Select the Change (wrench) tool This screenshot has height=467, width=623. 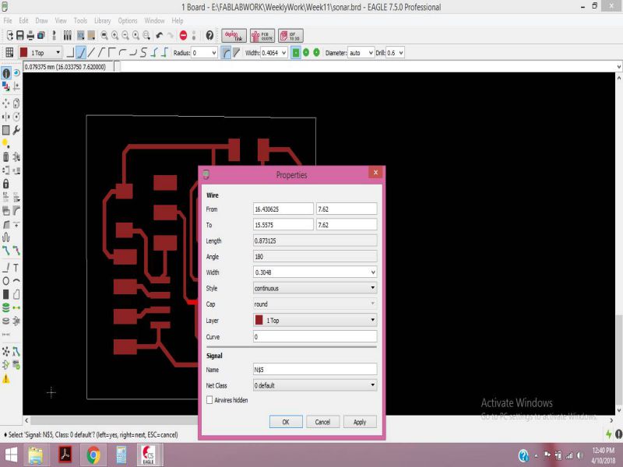point(16,130)
